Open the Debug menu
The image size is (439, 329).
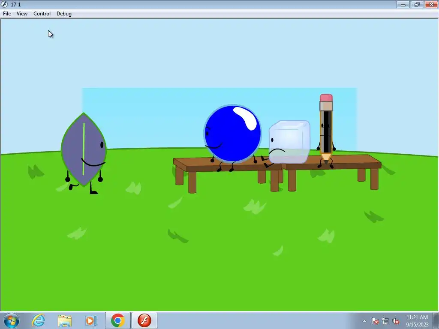(64, 14)
